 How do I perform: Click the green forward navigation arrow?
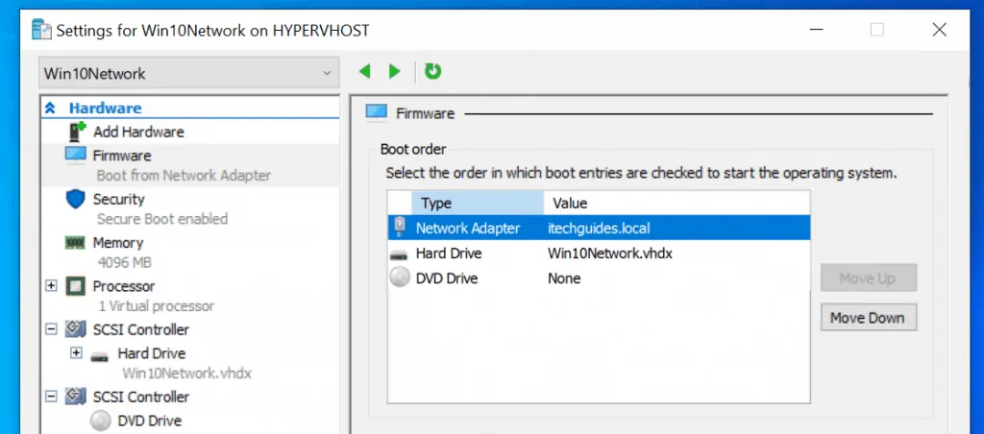click(395, 71)
